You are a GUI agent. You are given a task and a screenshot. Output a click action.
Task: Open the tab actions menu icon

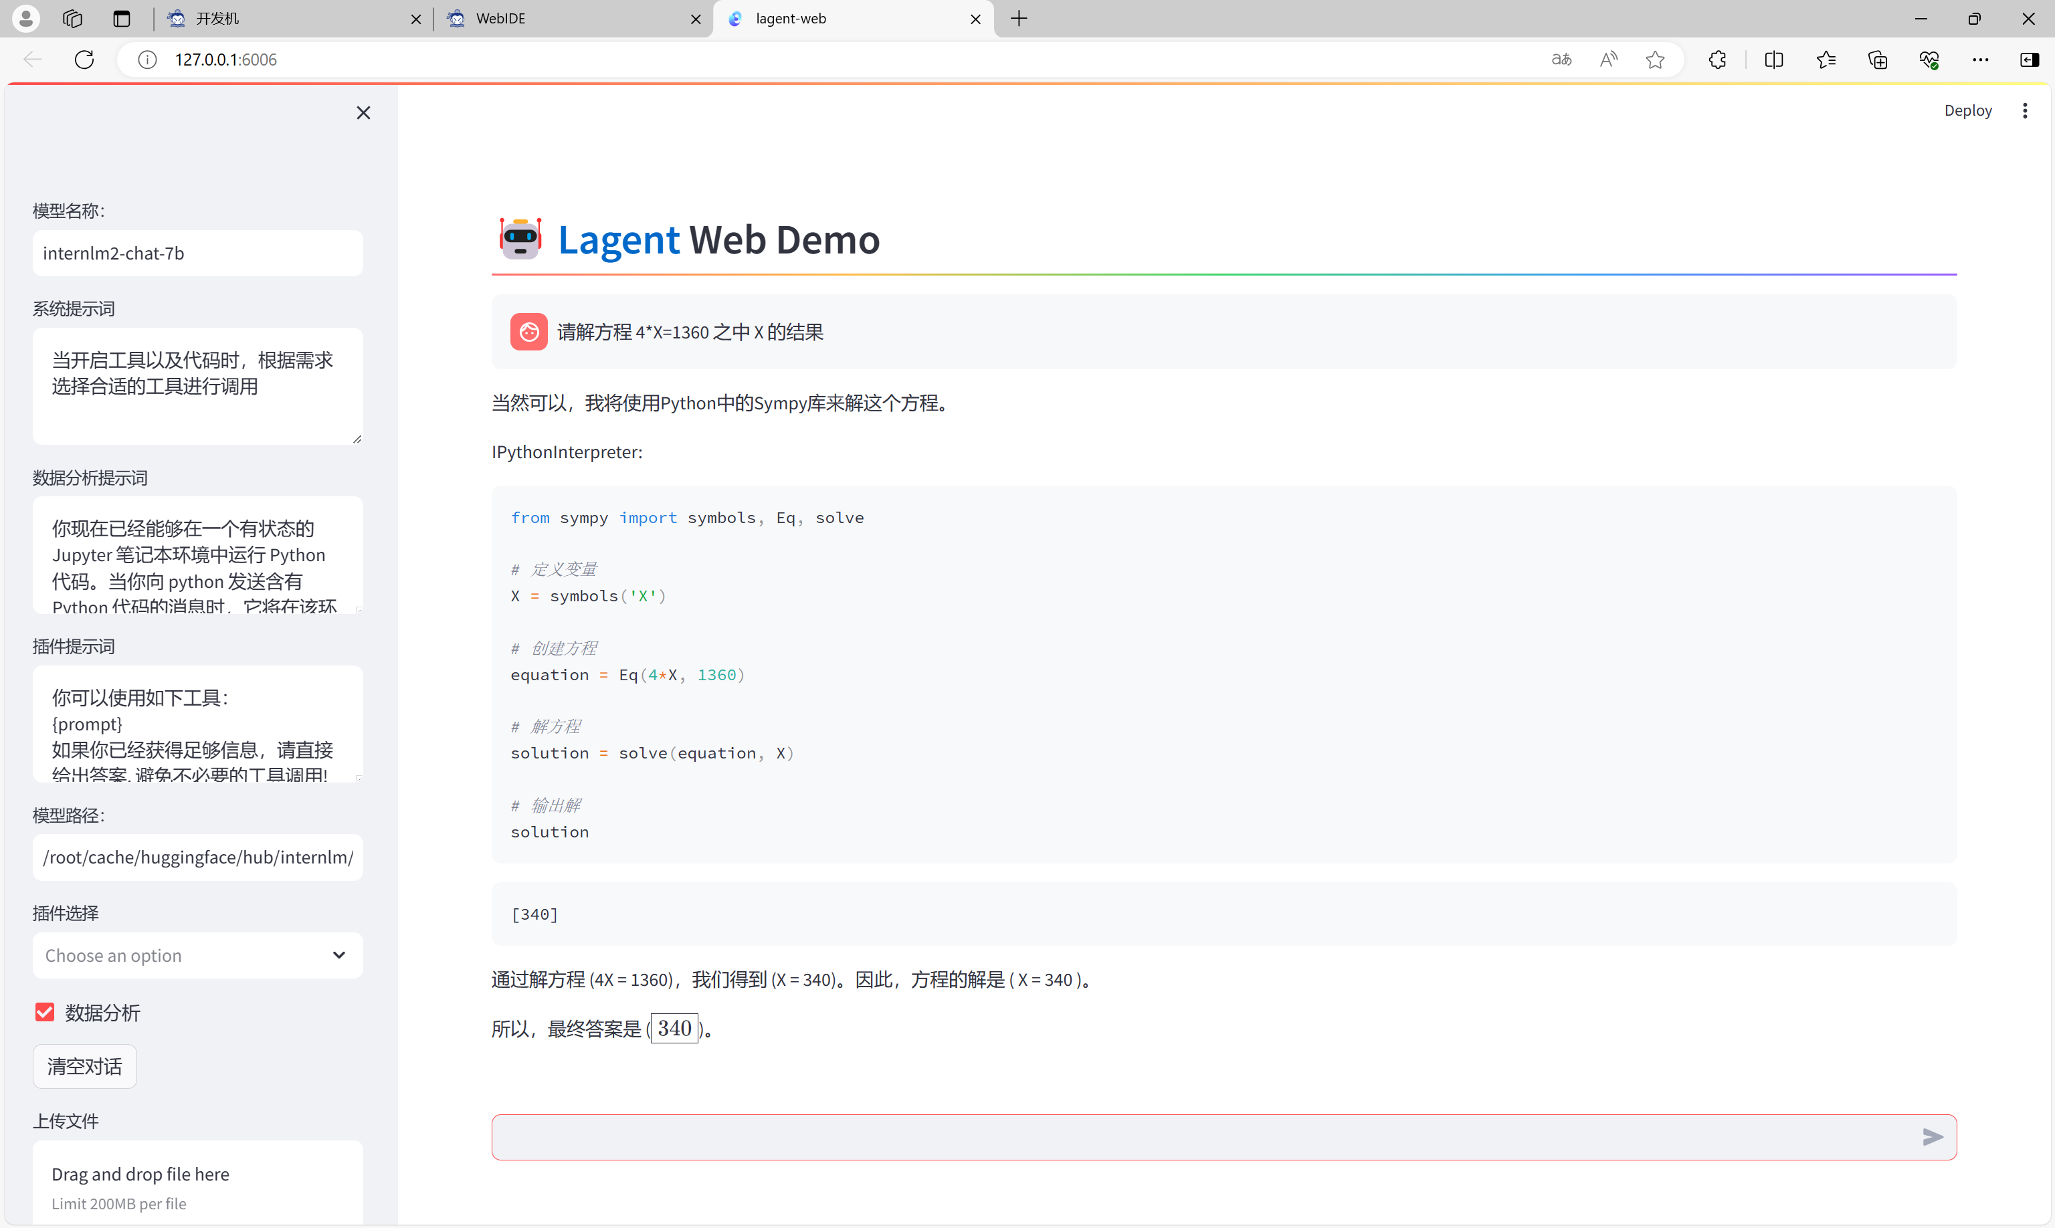122,18
